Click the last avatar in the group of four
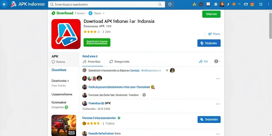Screen dimensions: 272x136 click(99, 78)
